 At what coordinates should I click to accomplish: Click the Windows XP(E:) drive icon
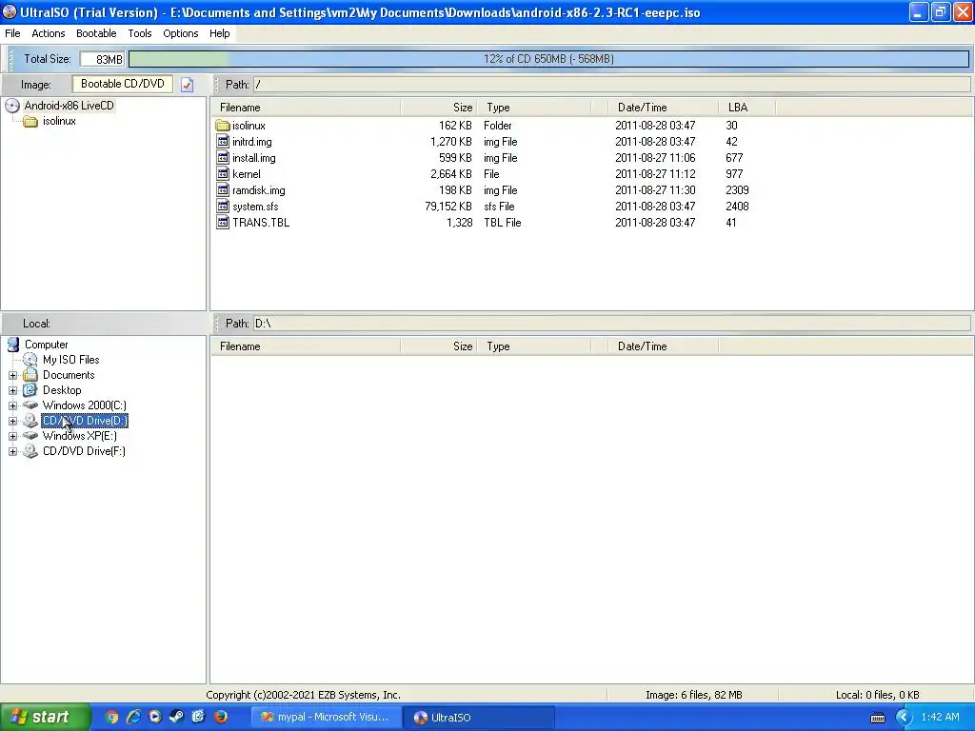click(30, 436)
